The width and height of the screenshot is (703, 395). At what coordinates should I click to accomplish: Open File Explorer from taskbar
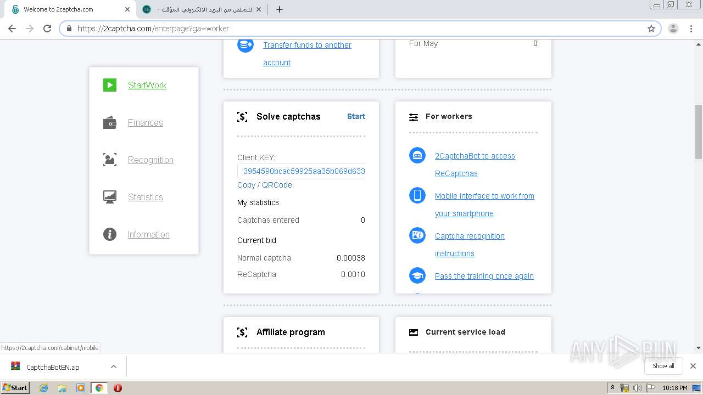click(x=62, y=388)
